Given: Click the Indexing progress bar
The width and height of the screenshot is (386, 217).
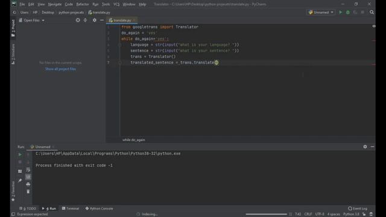Looking at the screenshot, I should click(266, 215).
